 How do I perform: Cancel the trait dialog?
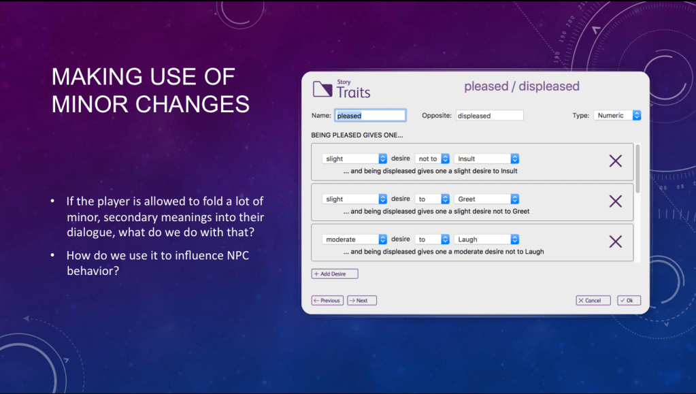pyautogui.click(x=593, y=300)
